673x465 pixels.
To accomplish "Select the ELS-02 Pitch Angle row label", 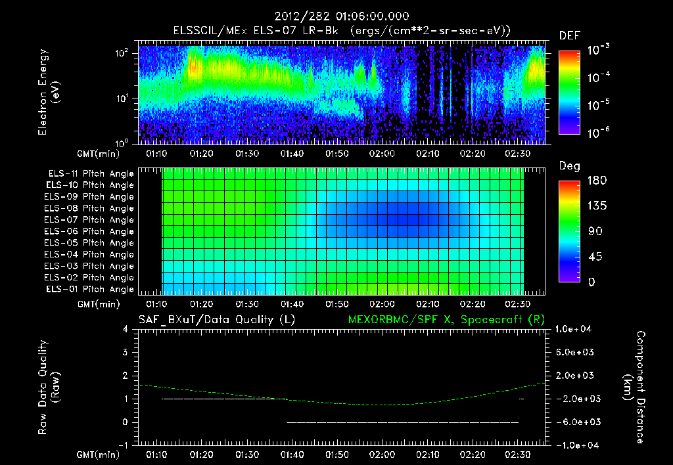I will coord(89,278).
